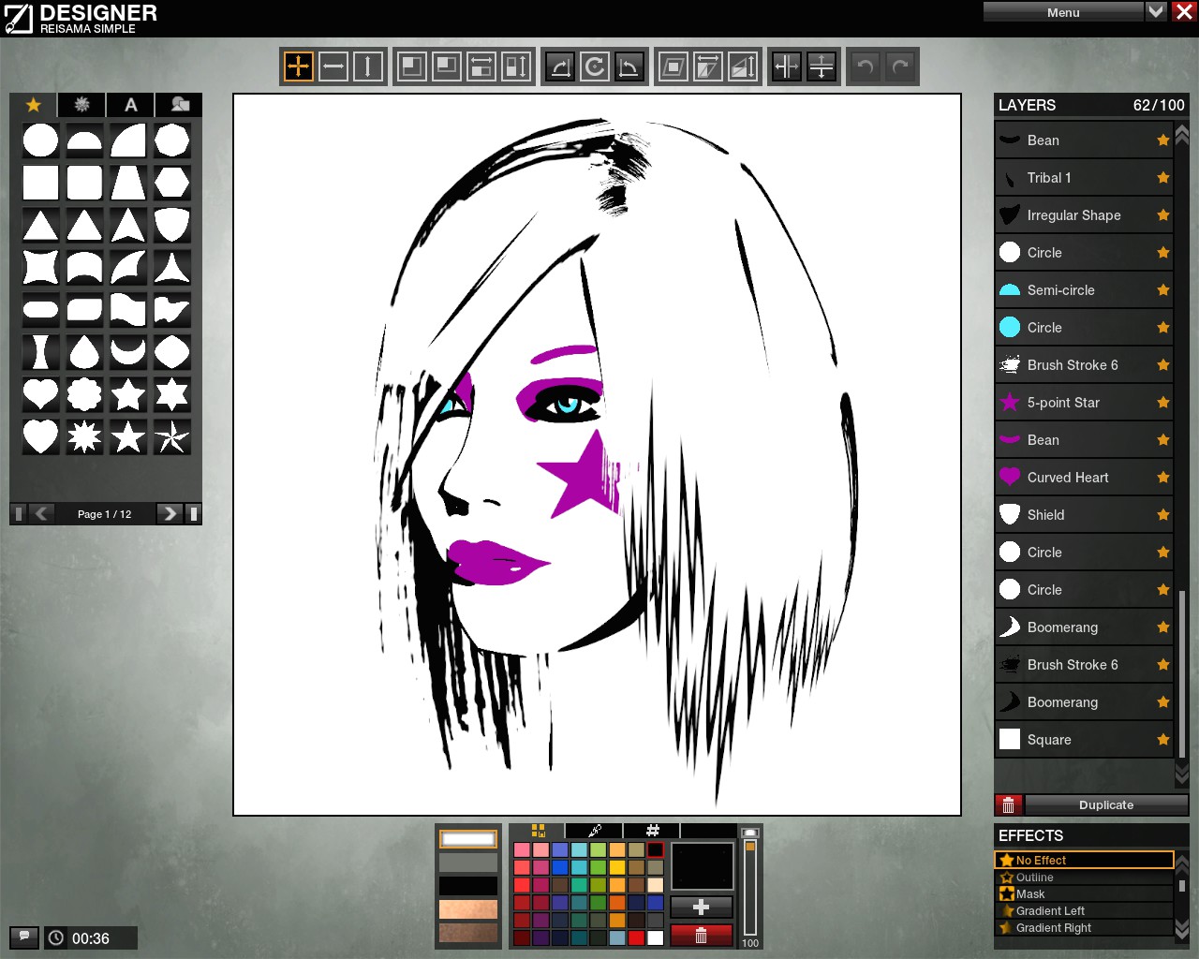Pick the white color swatch in palette
The width and height of the screenshot is (1199, 959).
[x=656, y=937]
